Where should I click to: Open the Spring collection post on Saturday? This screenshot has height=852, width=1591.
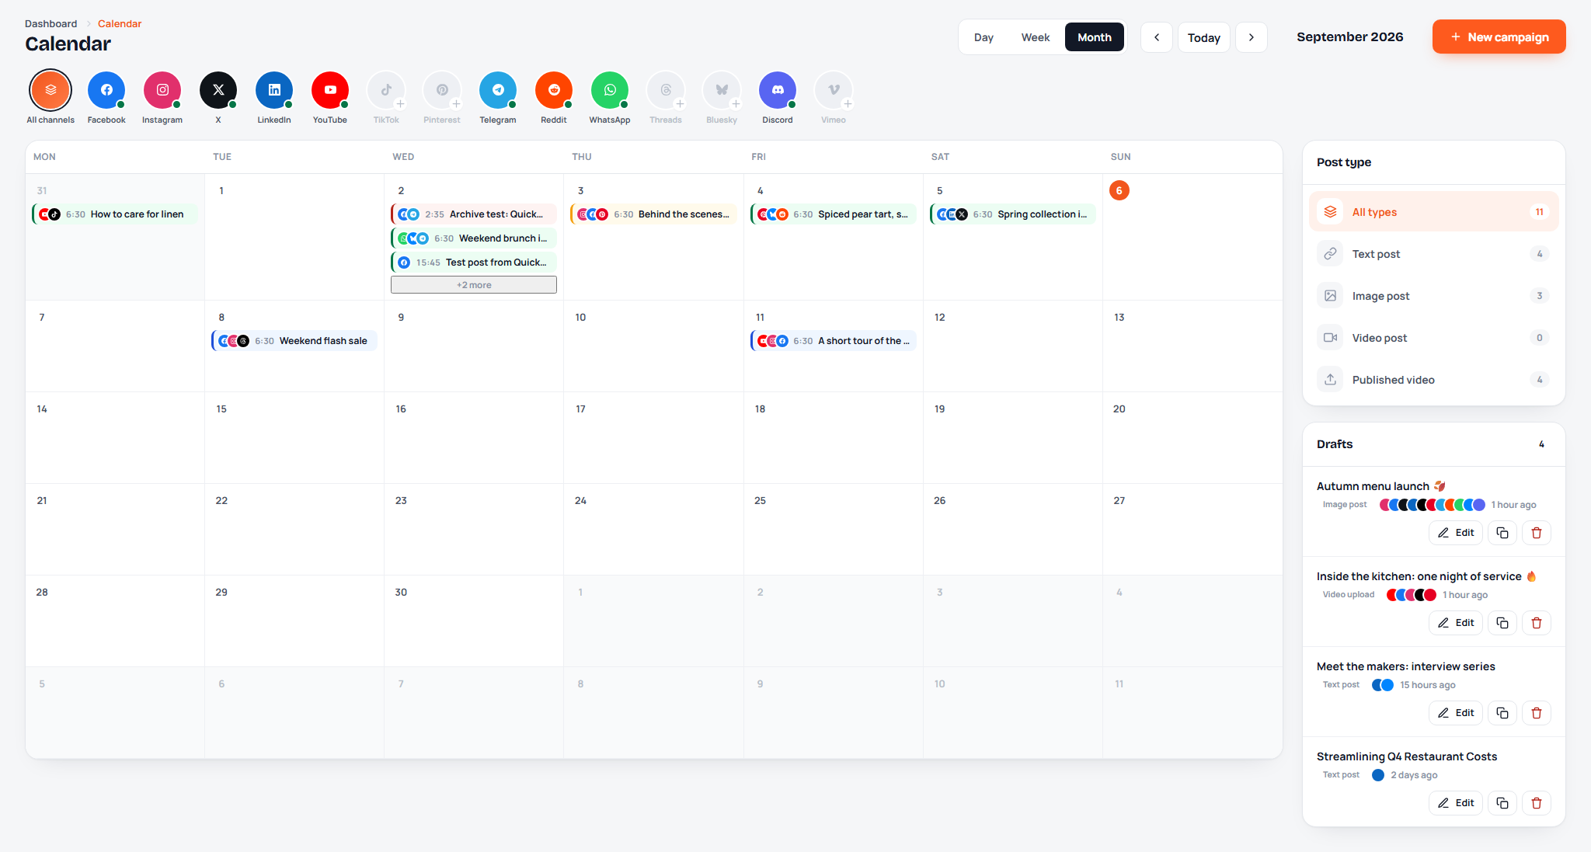coord(1013,214)
